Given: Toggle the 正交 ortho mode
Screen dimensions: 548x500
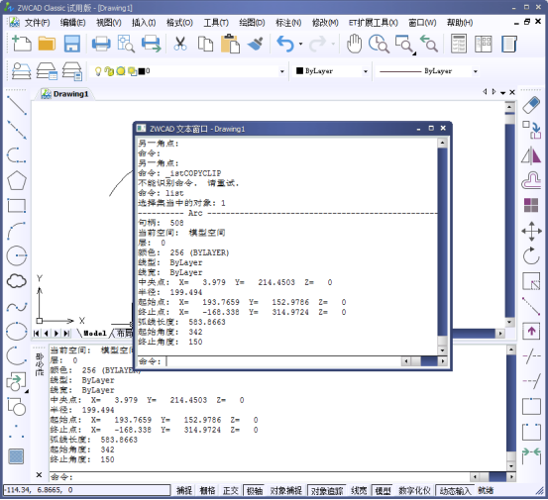Looking at the screenshot, I should point(230,490).
